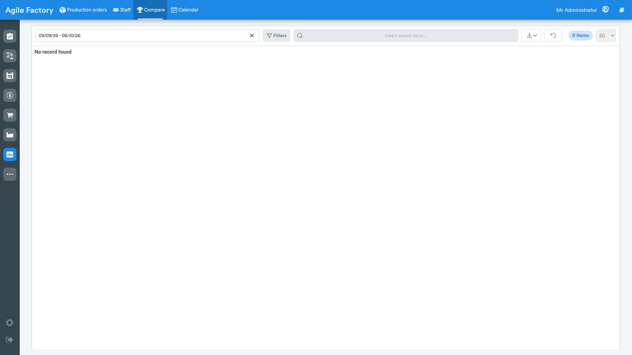Click the swirl logo icon next to Mr Administrator

point(606,10)
